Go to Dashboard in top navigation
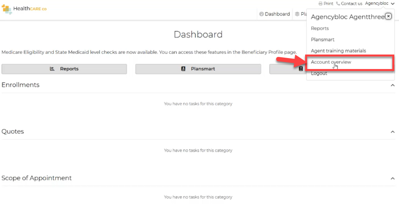 point(274,14)
